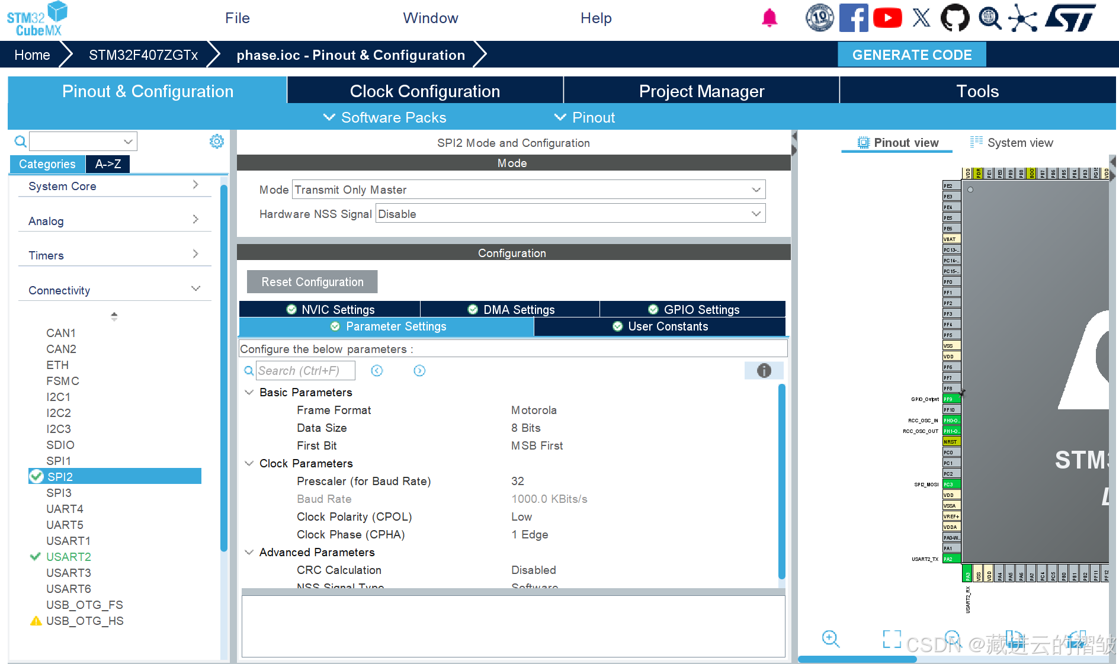Click the parameter info icon

[764, 371]
